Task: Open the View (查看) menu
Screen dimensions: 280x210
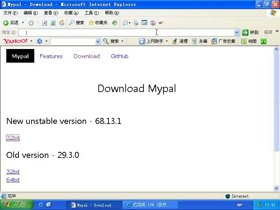Action: (51, 13)
